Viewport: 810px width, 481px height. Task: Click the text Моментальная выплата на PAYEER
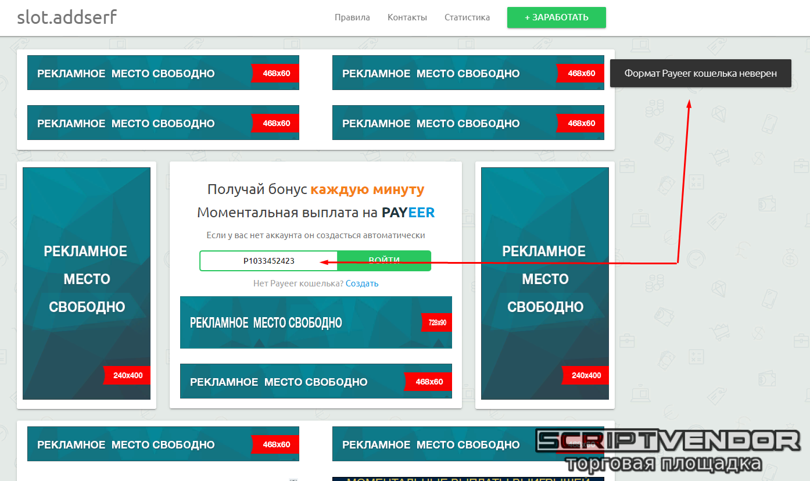click(316, 213)
